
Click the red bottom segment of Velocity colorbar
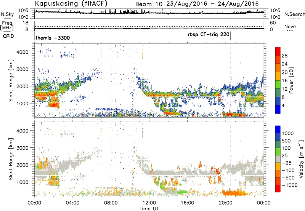coord(278,189)
